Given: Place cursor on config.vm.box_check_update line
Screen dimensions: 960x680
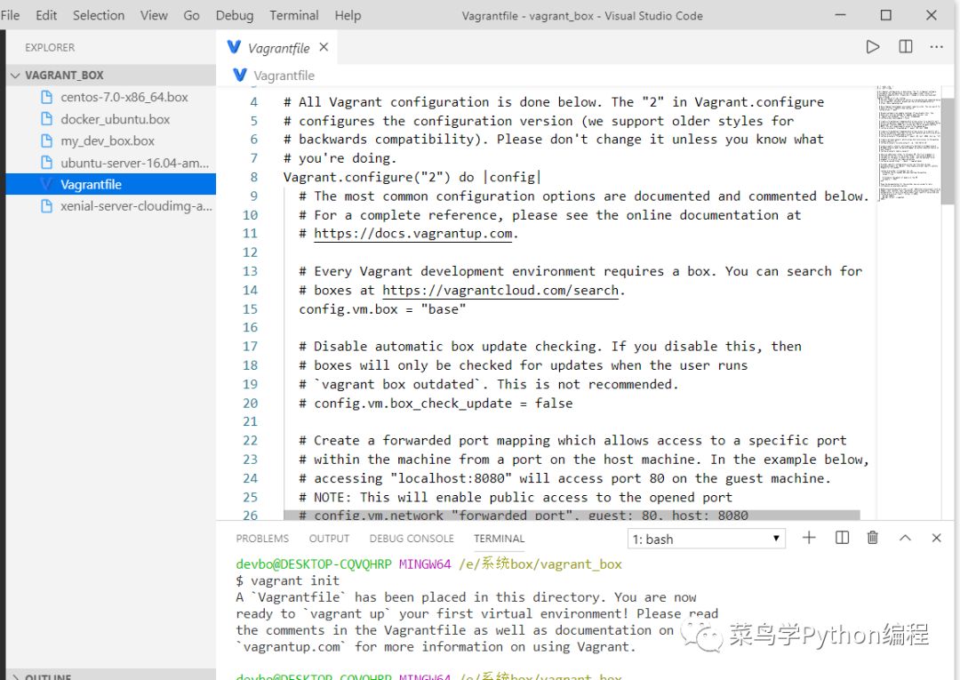Looking at the screenshot, I should [x=436, y=404].
